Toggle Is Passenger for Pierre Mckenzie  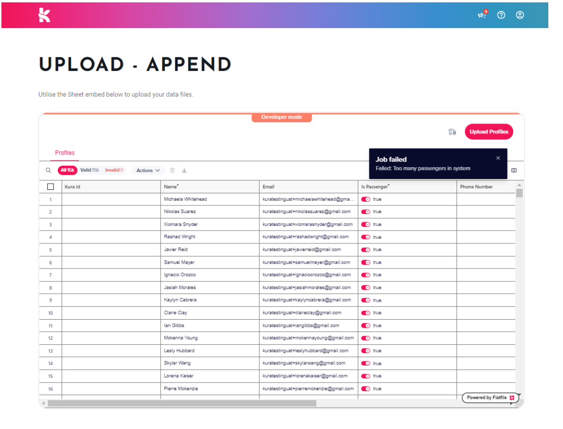click(x=366, y=389)
